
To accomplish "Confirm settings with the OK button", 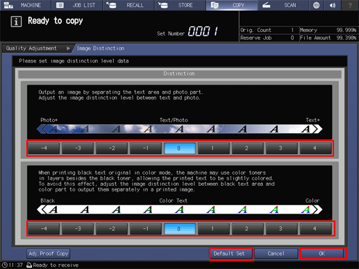I will (x=322, y=254).
